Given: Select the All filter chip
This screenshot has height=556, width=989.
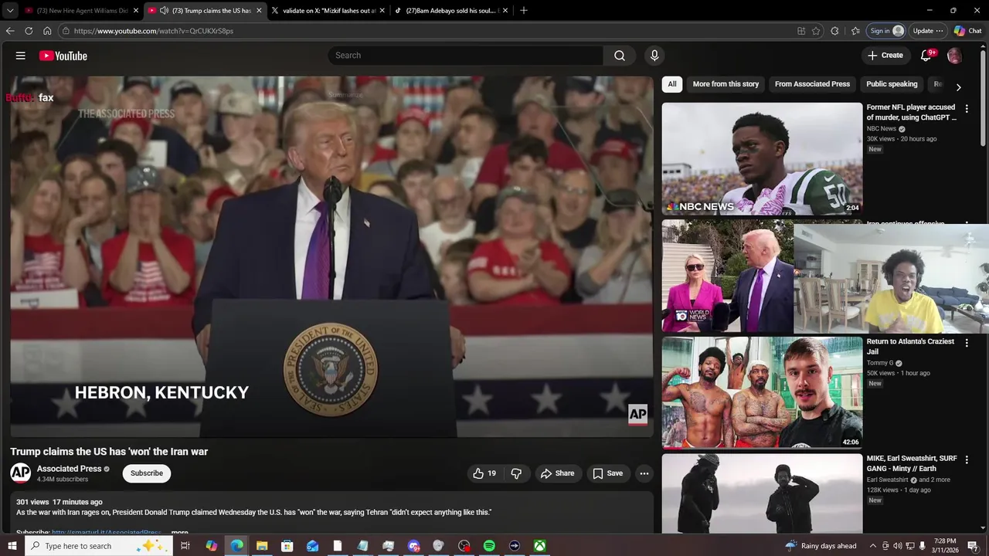Looking at the screenshot, I should point(672,84).
